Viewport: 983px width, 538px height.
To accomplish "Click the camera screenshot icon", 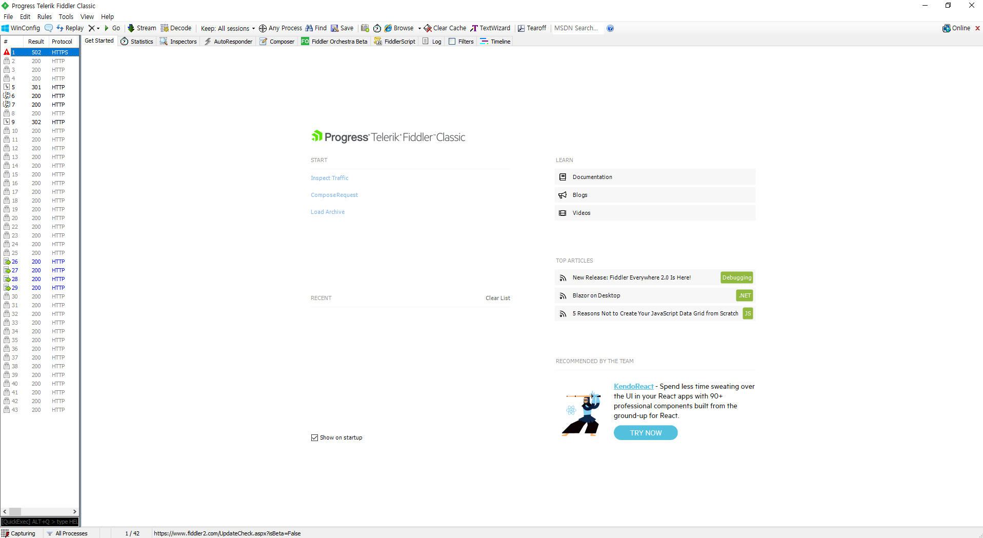I will tap(365, 28).
